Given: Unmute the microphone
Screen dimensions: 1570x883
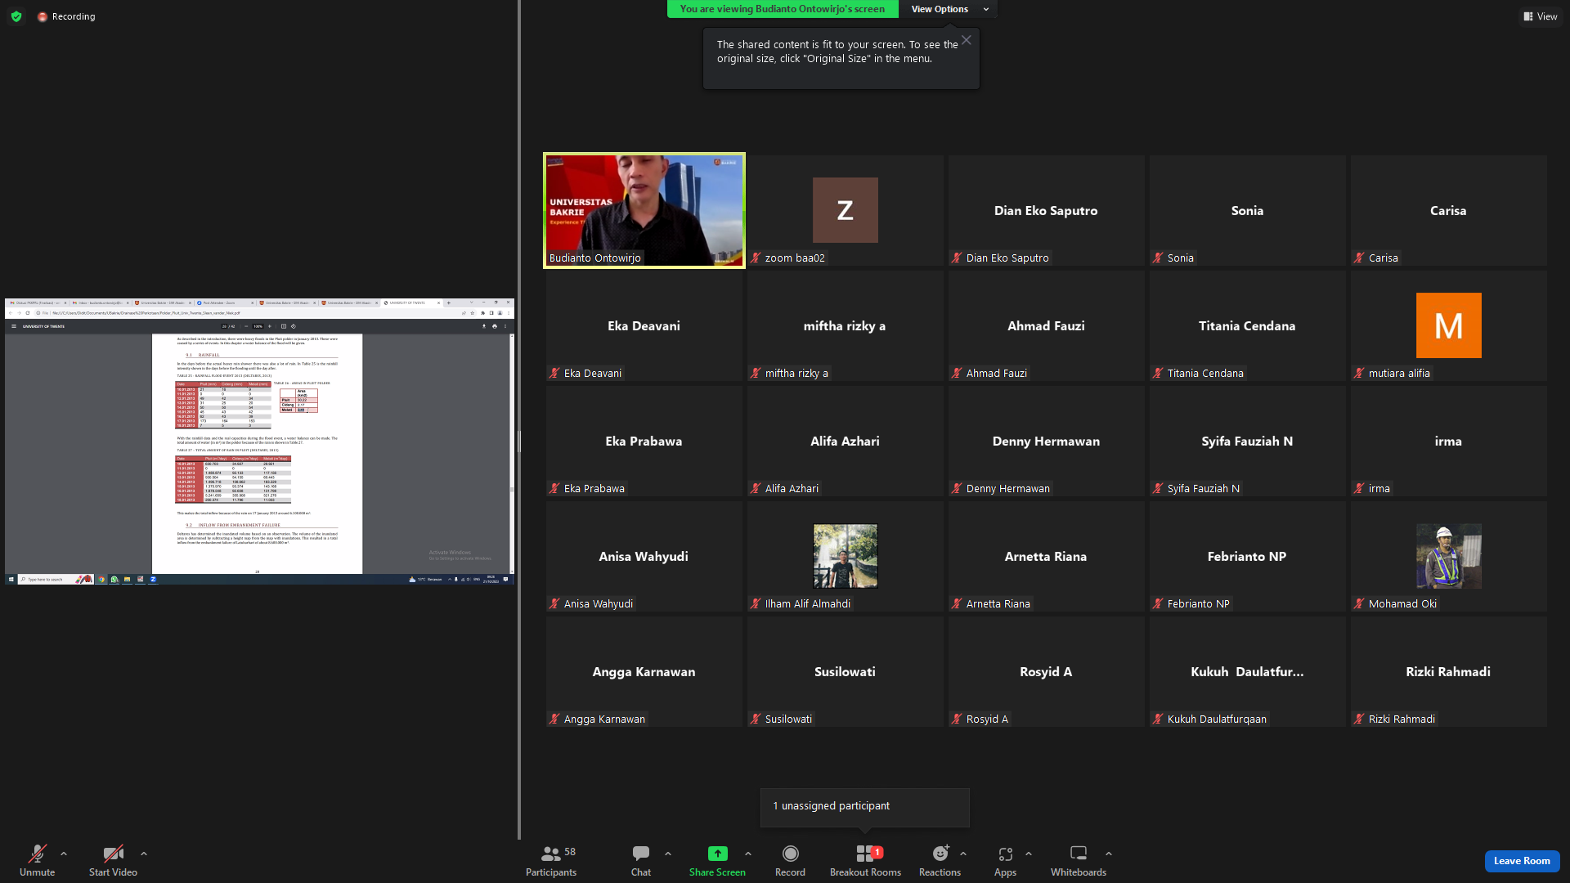Looking at the screenshot, I should pyautogui.click(x=38, y=860).
